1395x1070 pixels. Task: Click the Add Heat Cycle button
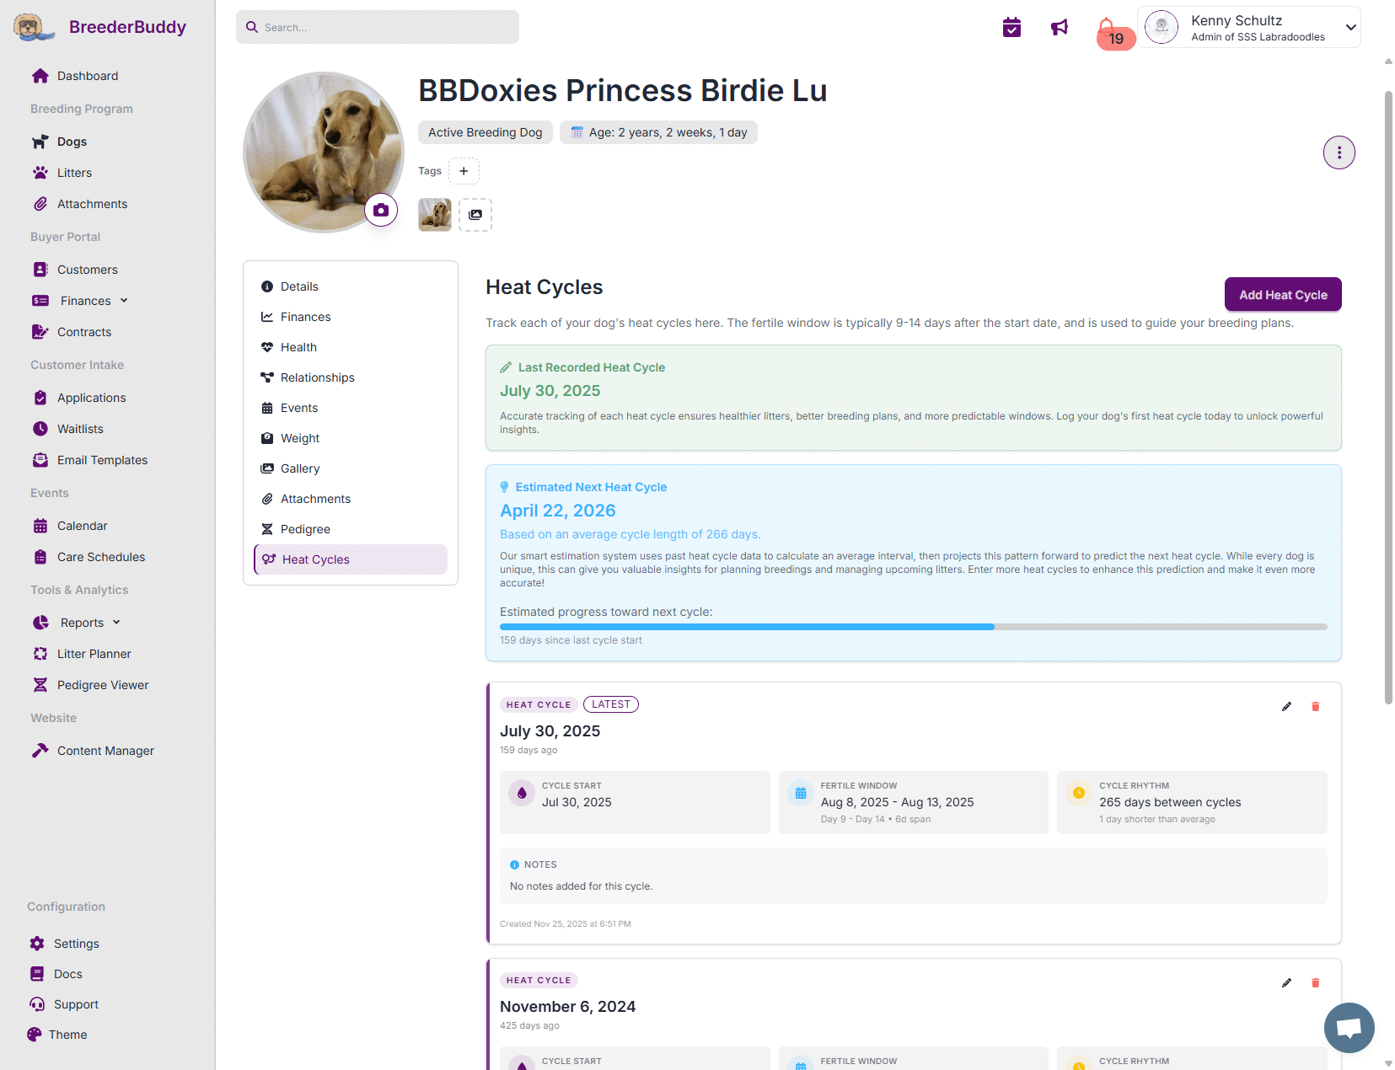tap(1282, 295)
